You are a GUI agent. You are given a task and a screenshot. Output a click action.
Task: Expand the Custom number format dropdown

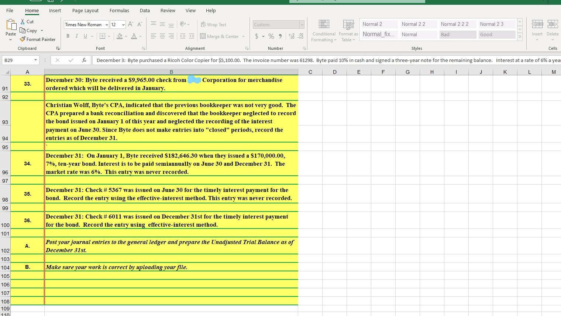[x=302, y=24]
